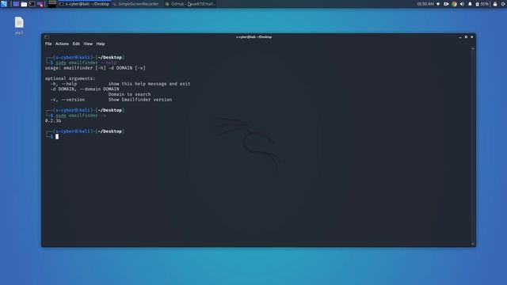Click the terminal scrollbar down arrow
The width and height of the screenshot is (507, 285).
point(473,244)
